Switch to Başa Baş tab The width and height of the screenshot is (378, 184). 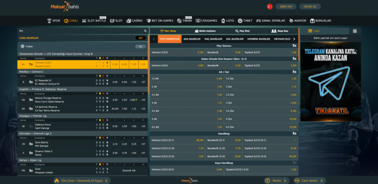point(280,31)
